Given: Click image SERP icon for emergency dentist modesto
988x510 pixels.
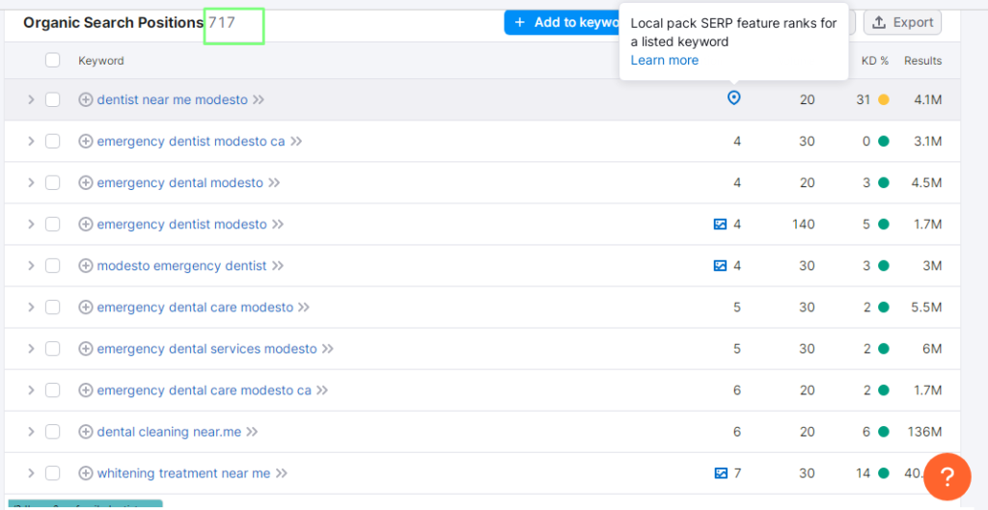Looking at the screenshot, I should pyautogui.click(x=719, y=225).
